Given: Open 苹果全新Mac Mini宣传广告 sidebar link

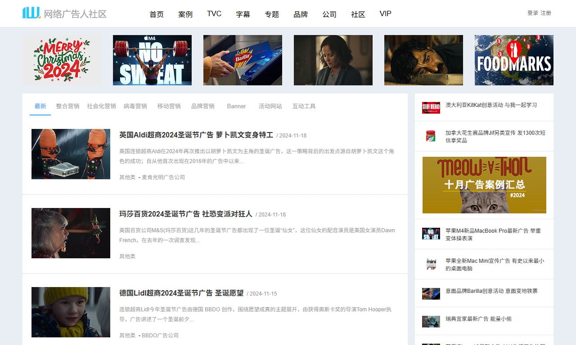Looking at the screenshot, I should tap(495, 265).
